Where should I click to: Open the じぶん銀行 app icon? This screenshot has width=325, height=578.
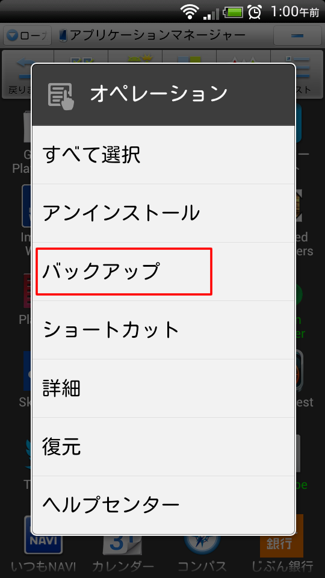click(282, 544)
